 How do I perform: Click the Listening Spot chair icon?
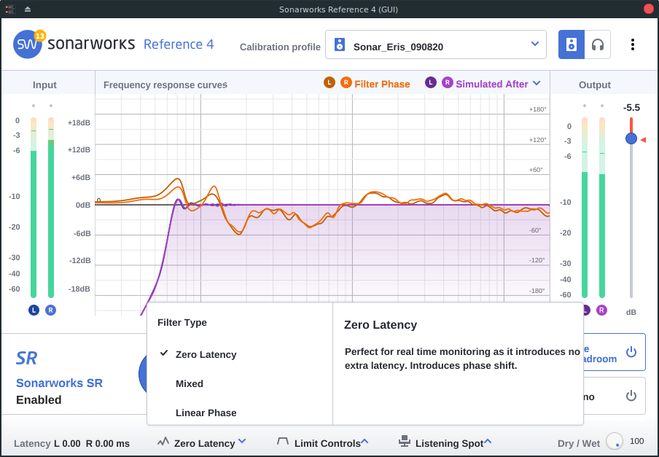[x=405, y=441]
